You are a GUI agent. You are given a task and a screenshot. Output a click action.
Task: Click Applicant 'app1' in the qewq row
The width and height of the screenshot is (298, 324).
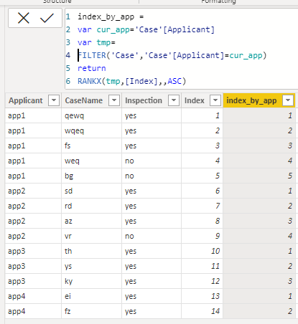[x=33, y=115]
